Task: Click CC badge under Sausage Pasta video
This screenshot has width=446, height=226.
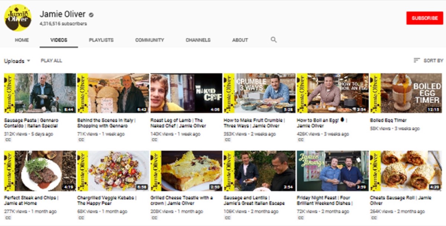Action: 8,140
